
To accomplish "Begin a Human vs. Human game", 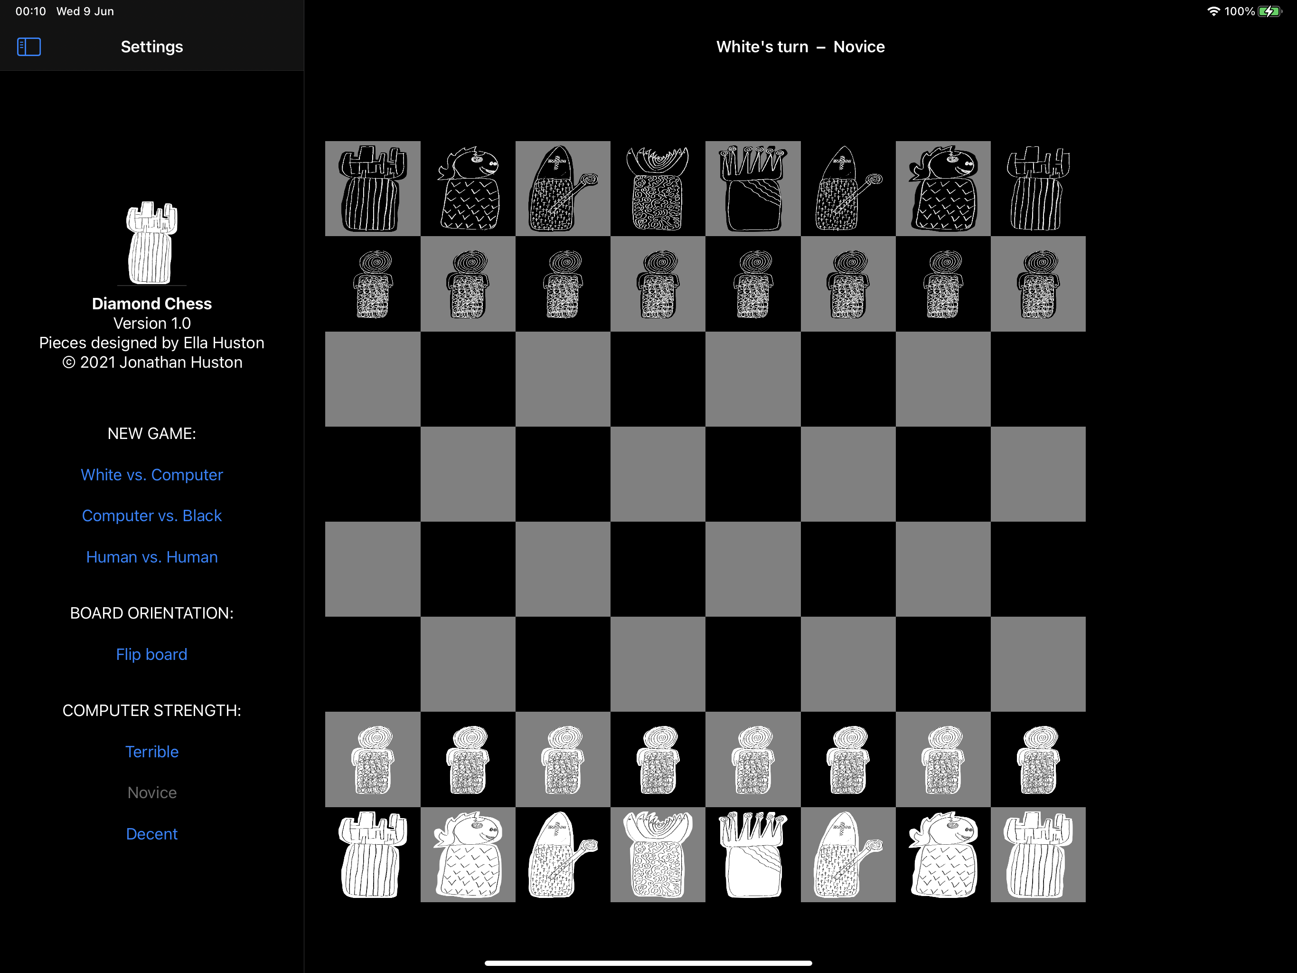I will pyautogui.click(x=152, y=557).
